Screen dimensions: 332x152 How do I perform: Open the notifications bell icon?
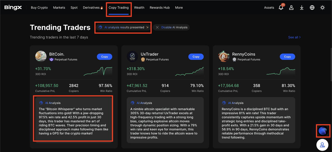tap(281, 7)
